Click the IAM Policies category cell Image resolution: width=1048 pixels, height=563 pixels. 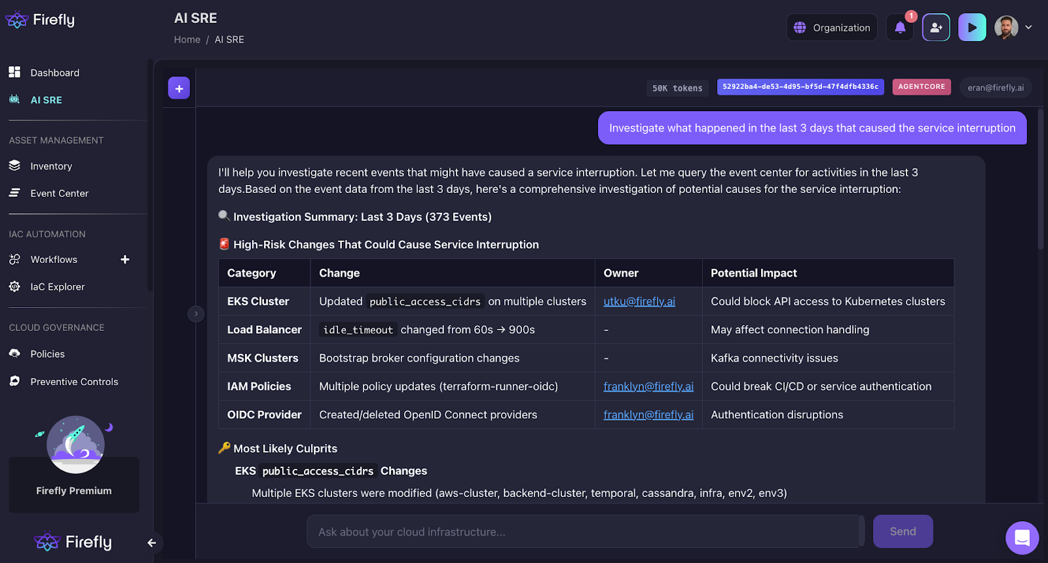pos(265,386)
